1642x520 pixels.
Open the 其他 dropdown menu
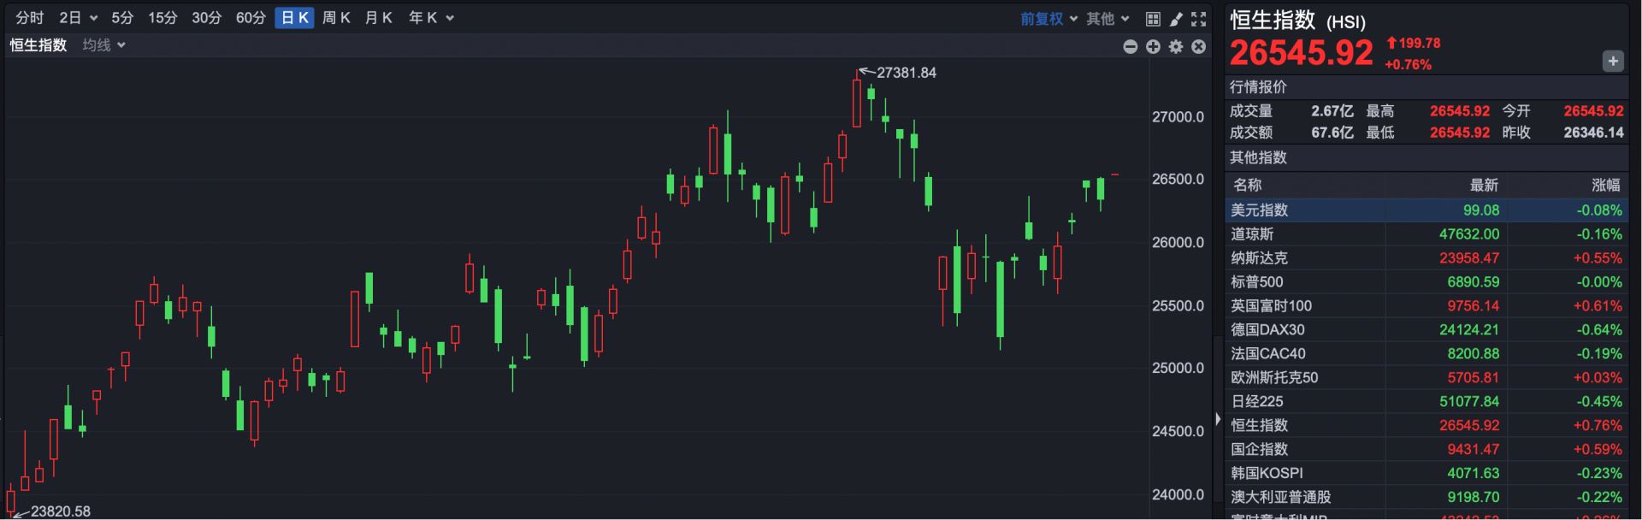coord(1107,19)
